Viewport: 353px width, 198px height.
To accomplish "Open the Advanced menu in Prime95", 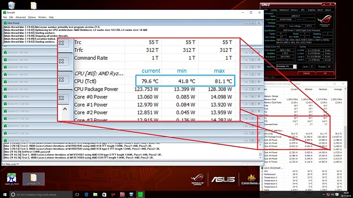I will (21, 17).
